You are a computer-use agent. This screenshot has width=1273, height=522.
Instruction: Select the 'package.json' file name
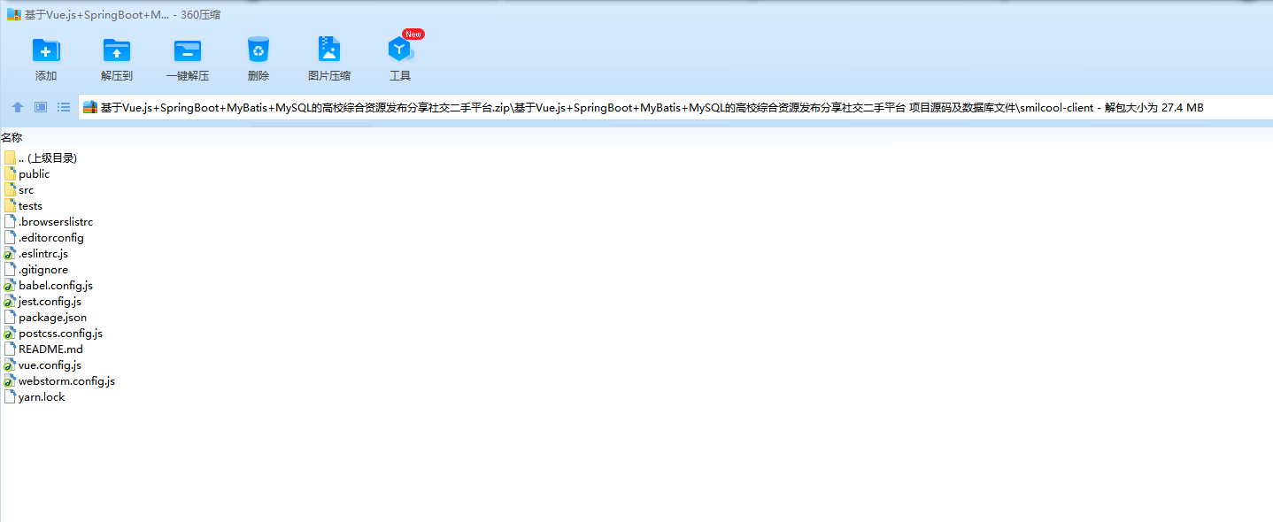pyautogui.click(x=52, y=318)
